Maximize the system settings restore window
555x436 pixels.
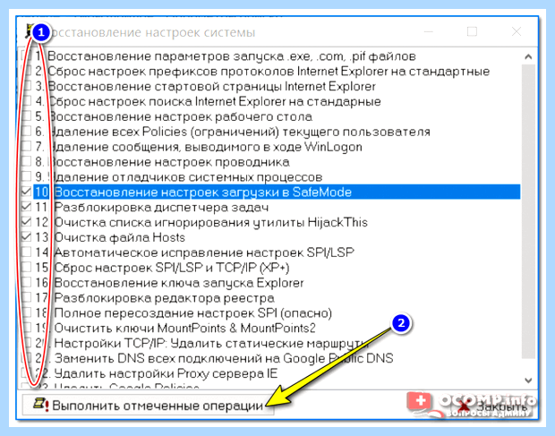pyautogui.click(x=472, y=32)
